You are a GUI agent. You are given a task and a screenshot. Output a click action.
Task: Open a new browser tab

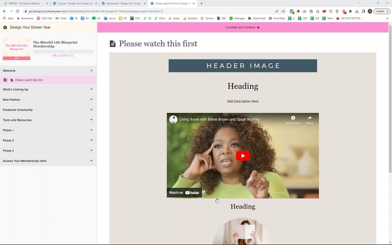(x=201, y=3)
